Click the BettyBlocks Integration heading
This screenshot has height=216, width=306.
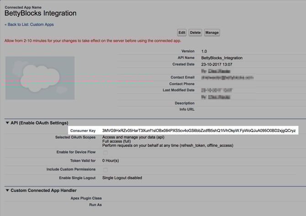(40, 13)
